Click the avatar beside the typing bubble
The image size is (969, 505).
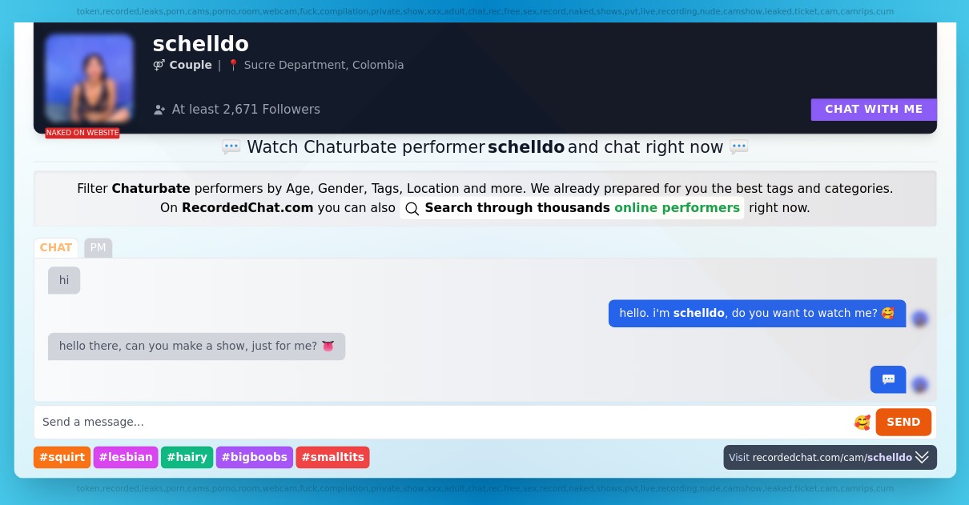(920, 385)
